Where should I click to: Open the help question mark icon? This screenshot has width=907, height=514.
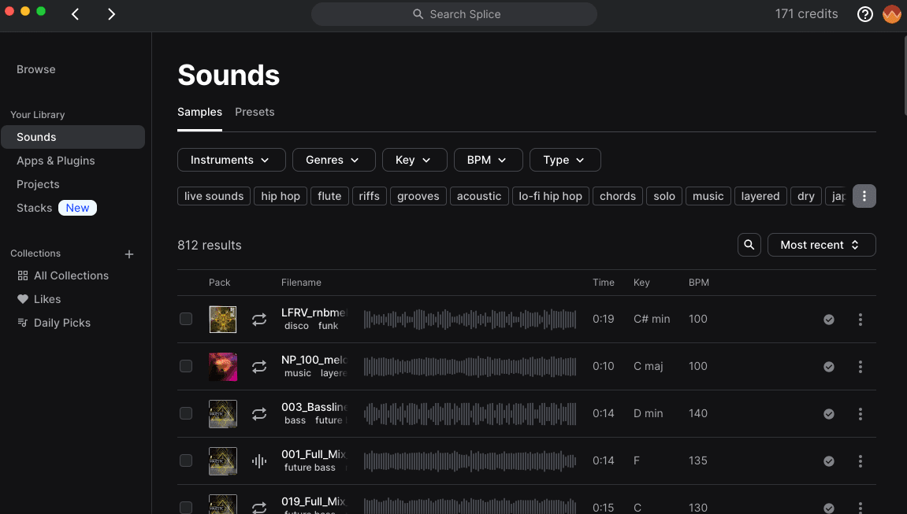point(864,14)
